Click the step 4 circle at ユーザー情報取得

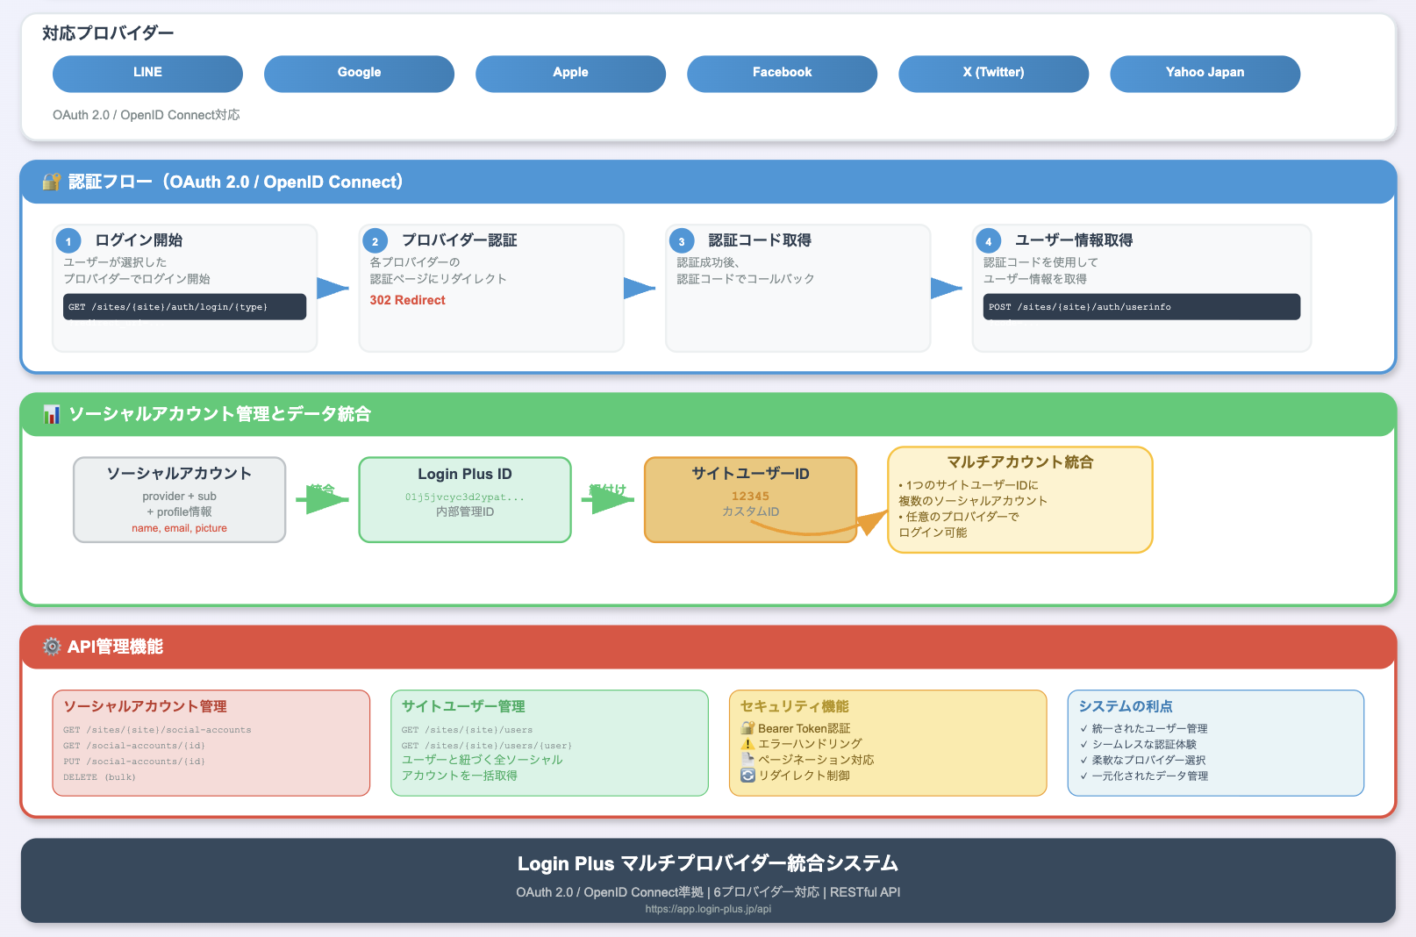989,241
